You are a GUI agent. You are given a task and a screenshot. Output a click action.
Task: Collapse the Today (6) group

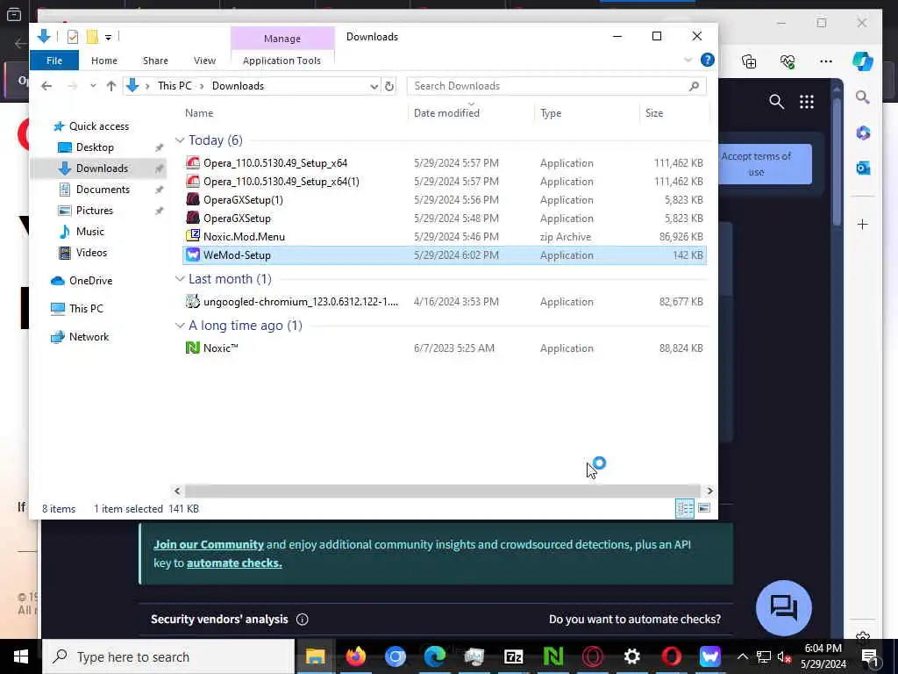click(x=179, y=140)
